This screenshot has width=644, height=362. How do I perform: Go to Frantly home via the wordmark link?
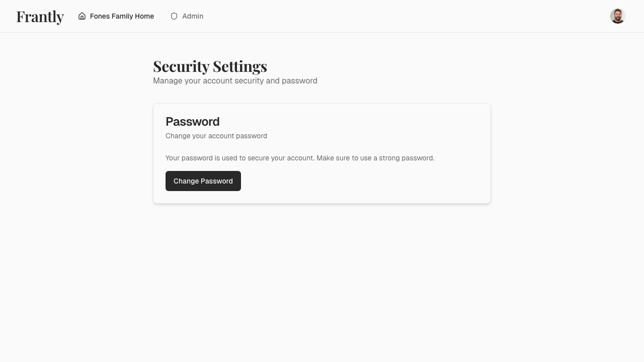click(x=40, y=16)
